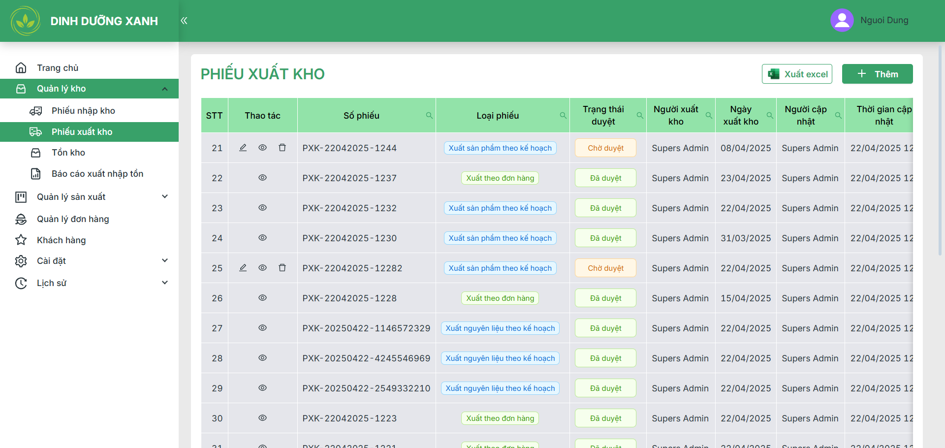
Task: Expand the Quản lý sản xuất chevron
Action: (x=165, y=197)
